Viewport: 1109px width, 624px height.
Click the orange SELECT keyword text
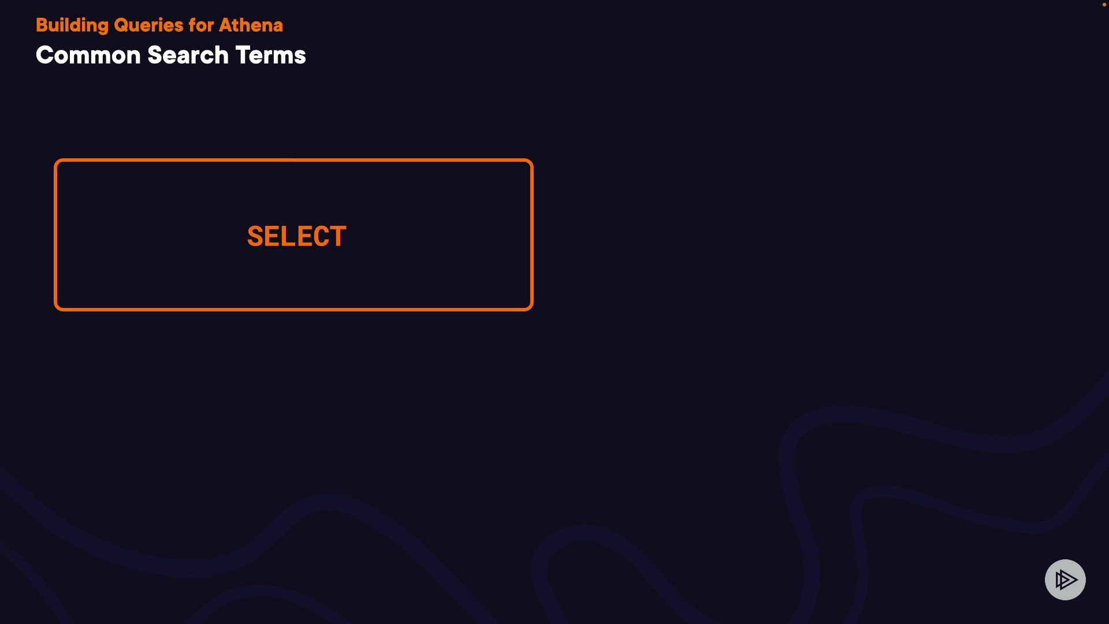tap(297, 236)
